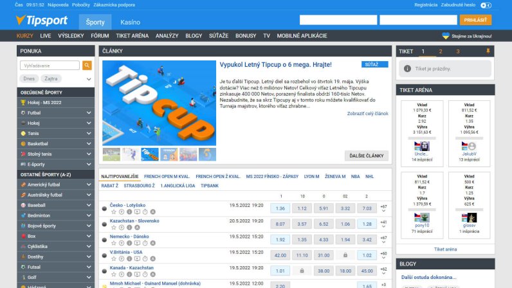Select the first article thumbnail below Tipcup image
Viewport: 512px width, 288px height.
coord(111,154)
